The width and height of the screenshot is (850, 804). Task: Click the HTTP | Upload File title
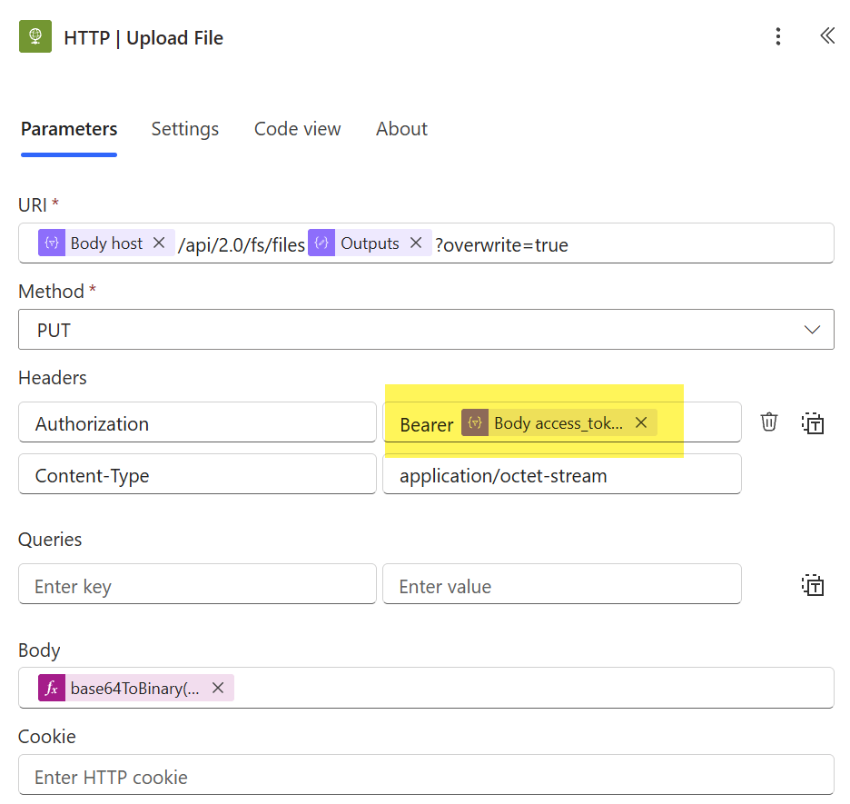tap(143, 38)
